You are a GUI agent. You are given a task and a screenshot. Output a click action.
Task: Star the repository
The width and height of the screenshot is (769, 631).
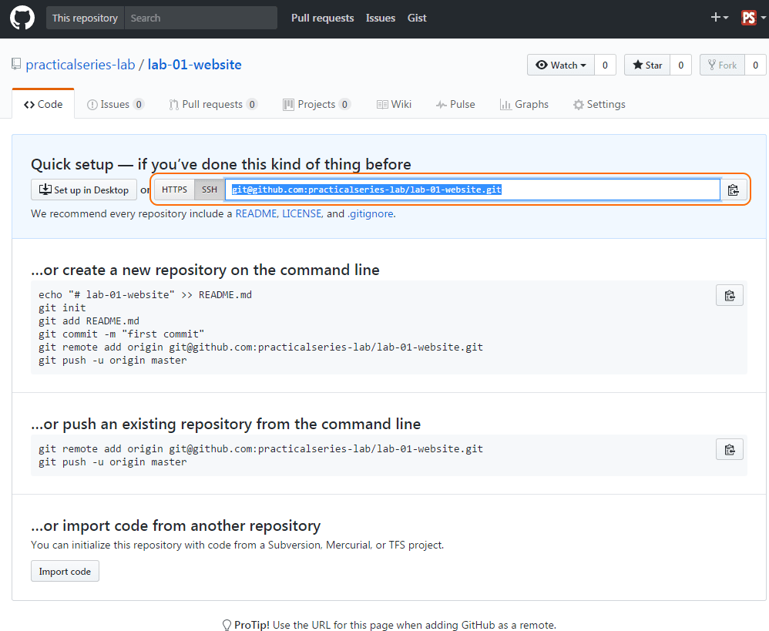[x=647, y=65]
